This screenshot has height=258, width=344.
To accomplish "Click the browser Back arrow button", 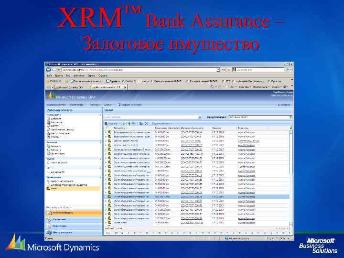I will point(48,70).
